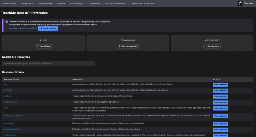256x137 pixels.
Task: Expand the Maintenance menu
Action: [45, 3]
